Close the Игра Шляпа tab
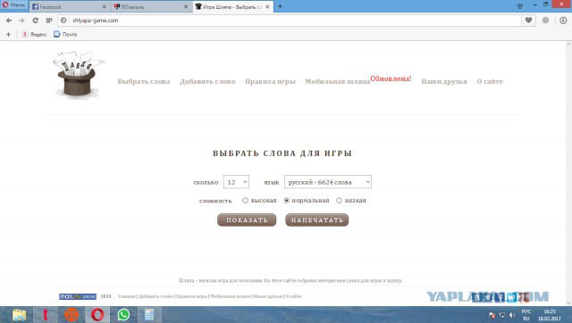The width and height of the screenshot is (572, 323). 267,6
